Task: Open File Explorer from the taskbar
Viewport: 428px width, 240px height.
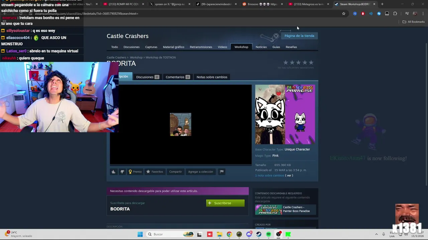Action: [x=219, y=234]
